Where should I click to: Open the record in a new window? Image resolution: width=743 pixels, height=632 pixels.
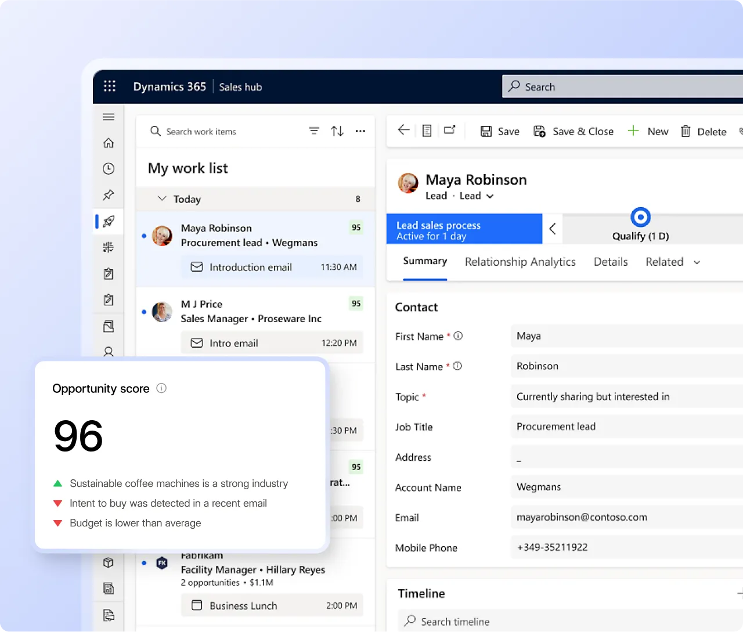[x=450, y=130]
